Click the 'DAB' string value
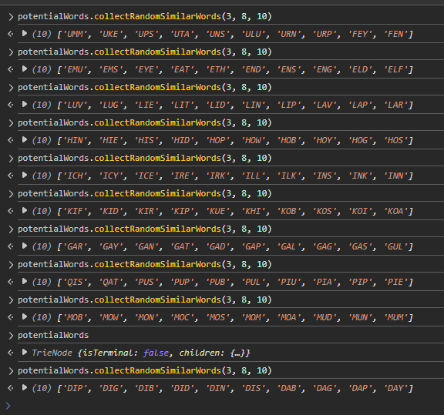Image resolution: width=444 pixels, height=415 pixels. 288,388
